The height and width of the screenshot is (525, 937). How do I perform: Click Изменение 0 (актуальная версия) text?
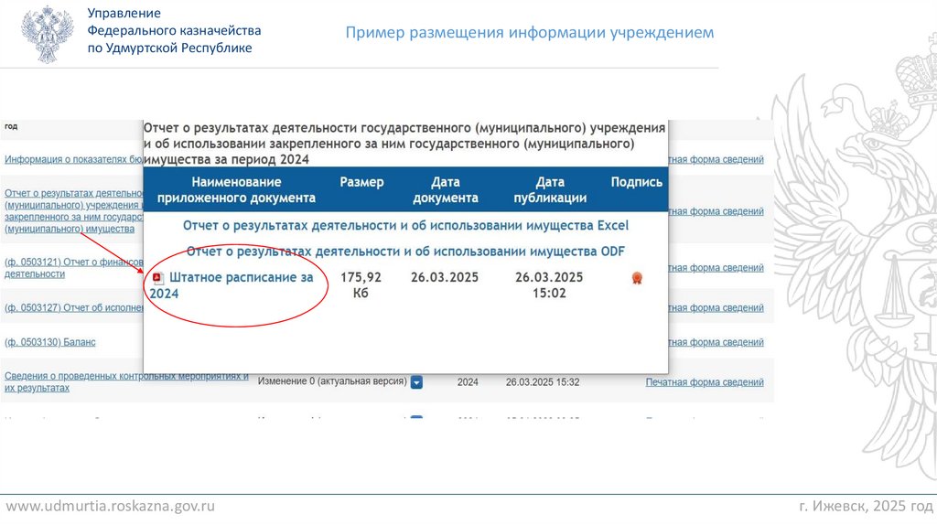pos(332,381)
